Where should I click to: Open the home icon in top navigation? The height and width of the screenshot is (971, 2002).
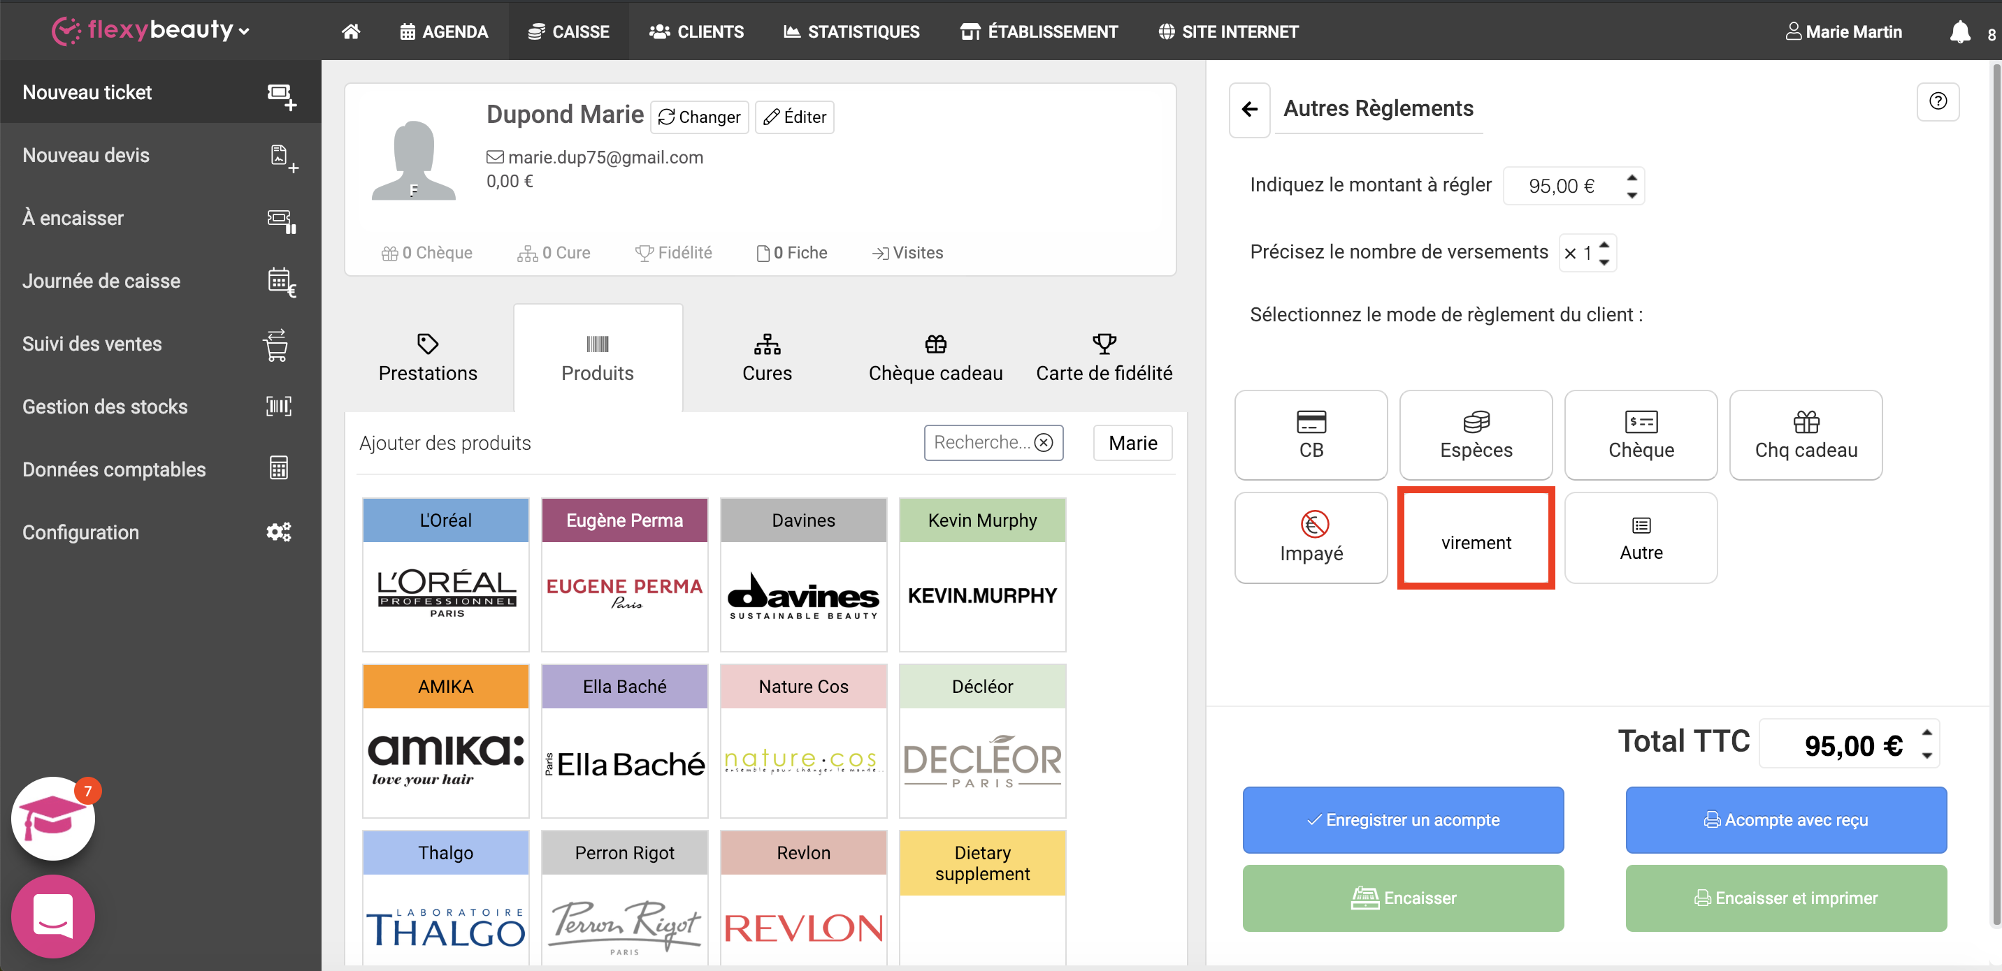[350, 32]
